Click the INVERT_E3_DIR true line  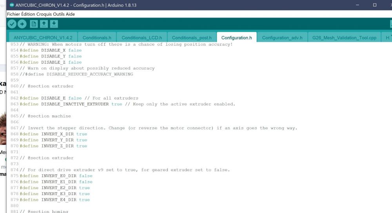point(55,194)
